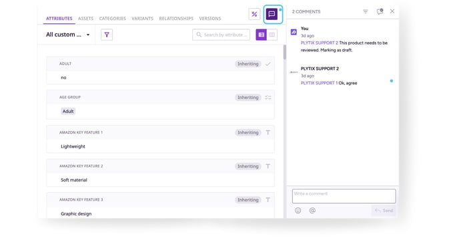The image size is (459, 242).
Task: Open the attribute filter funnel icon
Action: click(x=107, y=35)
